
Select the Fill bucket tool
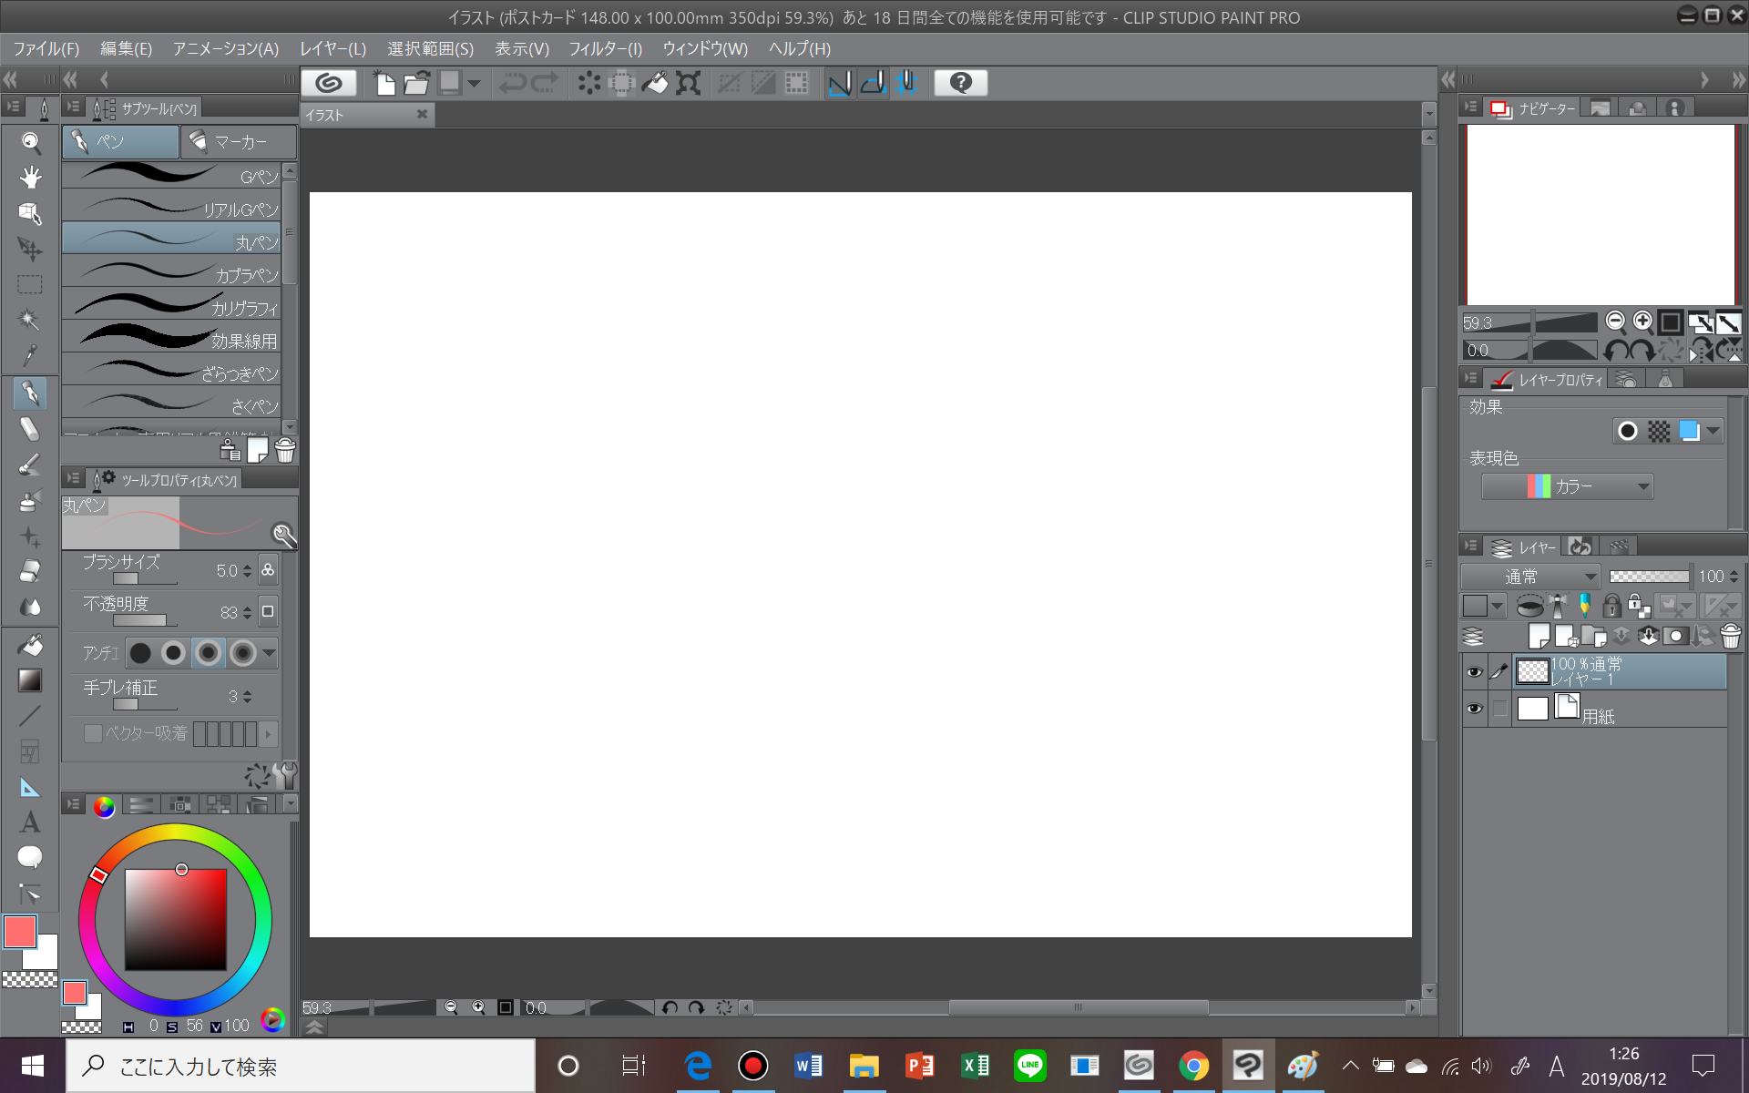pyautogui.click(x=29, y=645)
